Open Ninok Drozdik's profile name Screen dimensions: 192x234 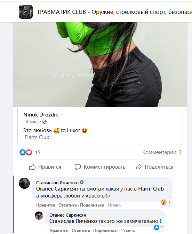(41, 115)
